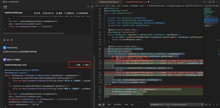Dismiss the code lens above the signUp method

coord(138,46)
